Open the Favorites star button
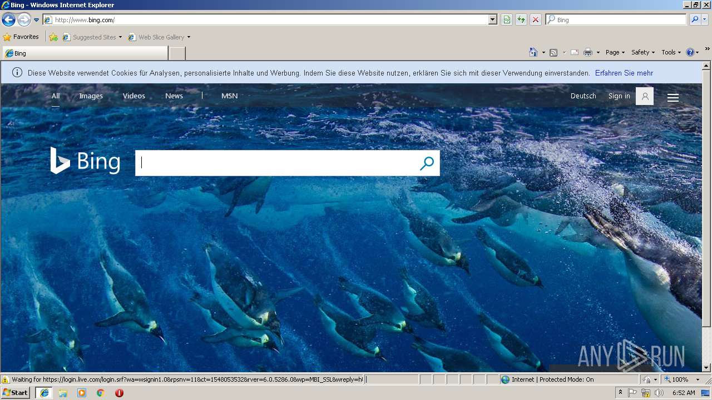The width and height of the screenshot is (712, 400). tap(21, 37)
